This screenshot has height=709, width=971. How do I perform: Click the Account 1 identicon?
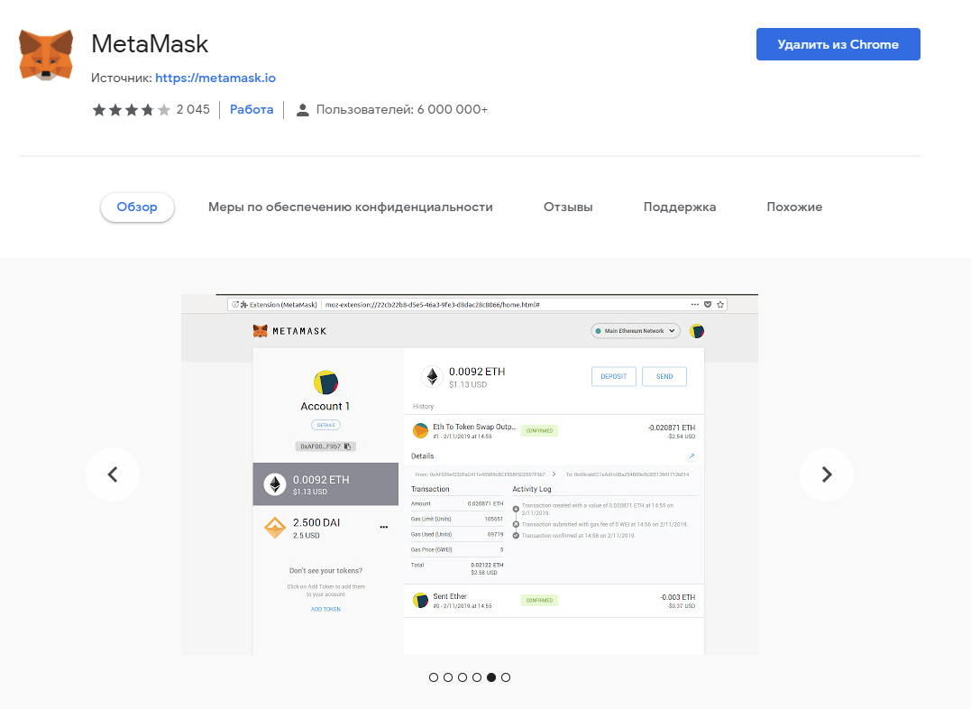(325, 382)
